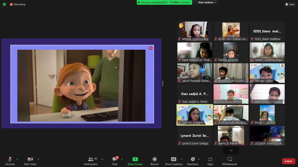The image size is (298, 167).
Task: Open video options arrow next to Start Video
Action: pos(38,159)
